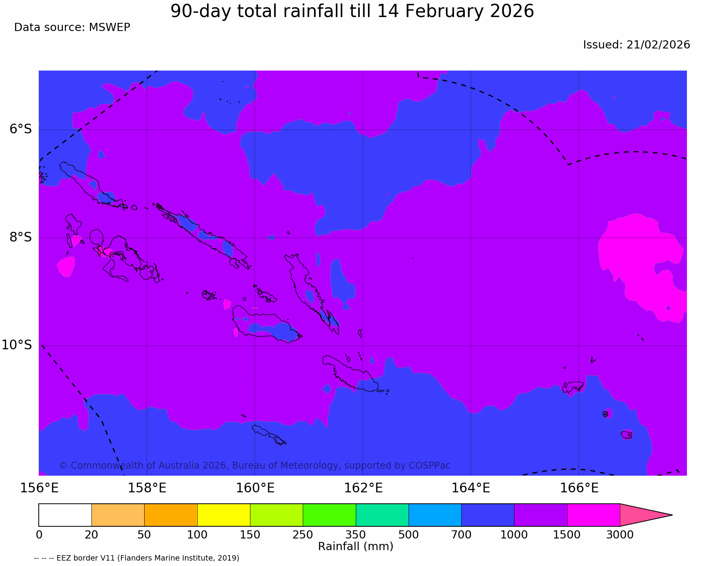Click the yellow 100–150 mm legend swatch
704x566 pixels.
(x=224, y=515)
